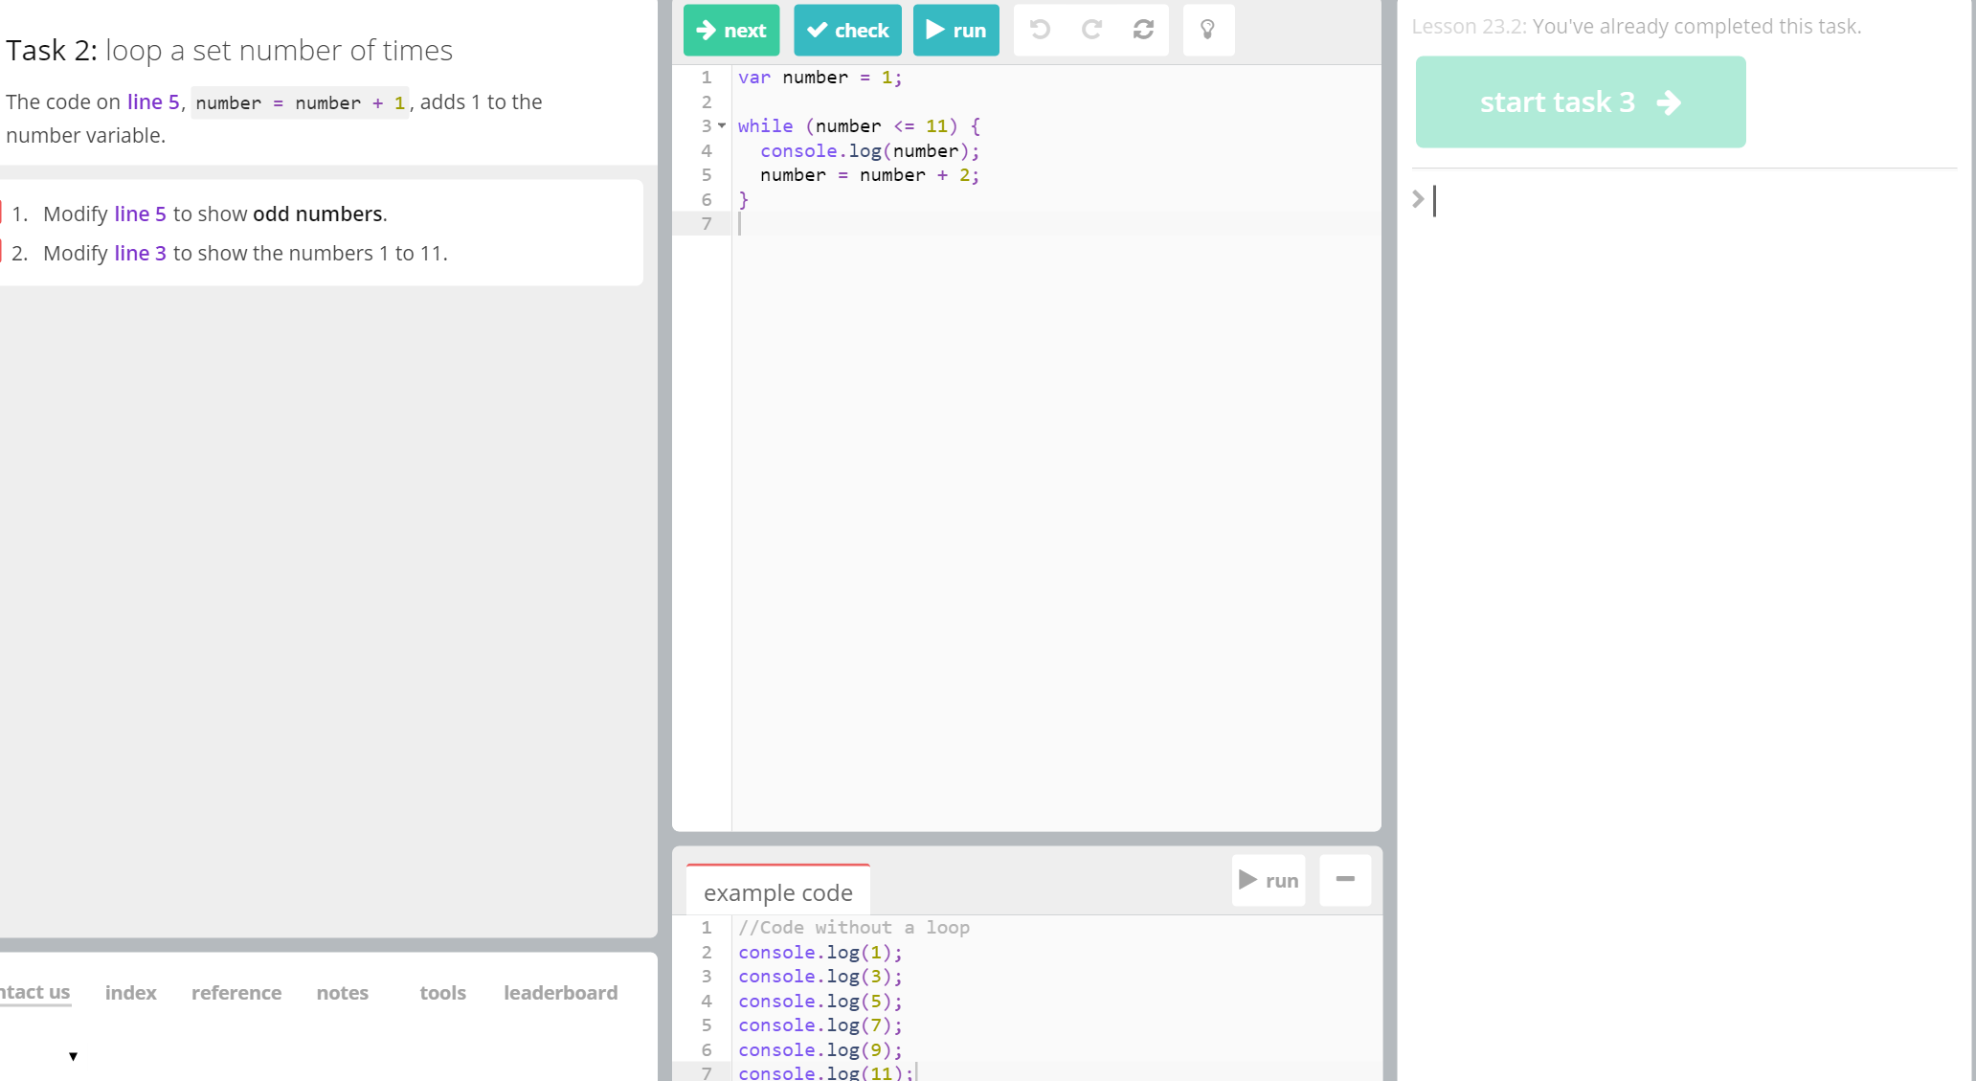
Task: Click the lightbulb hint icon
Action: click(x=1208, y=30)
